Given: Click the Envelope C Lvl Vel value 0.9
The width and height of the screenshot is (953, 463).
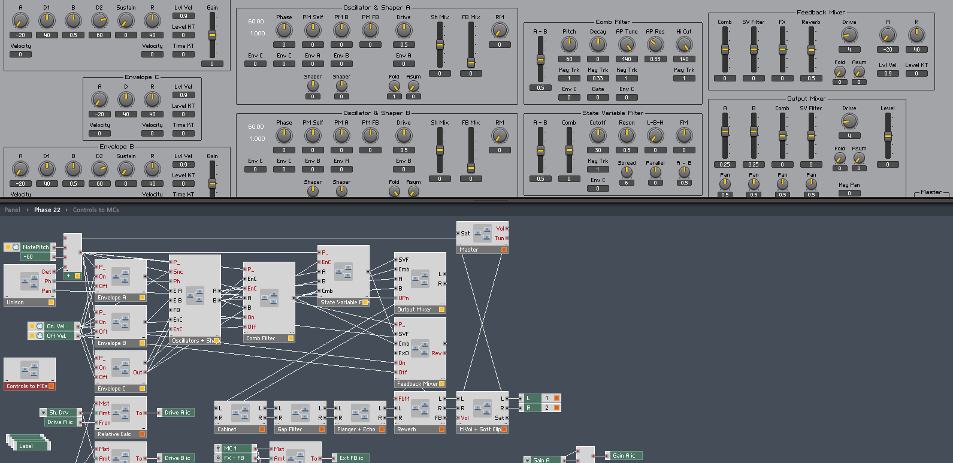Looking at the screenshot, I should 183,95.
